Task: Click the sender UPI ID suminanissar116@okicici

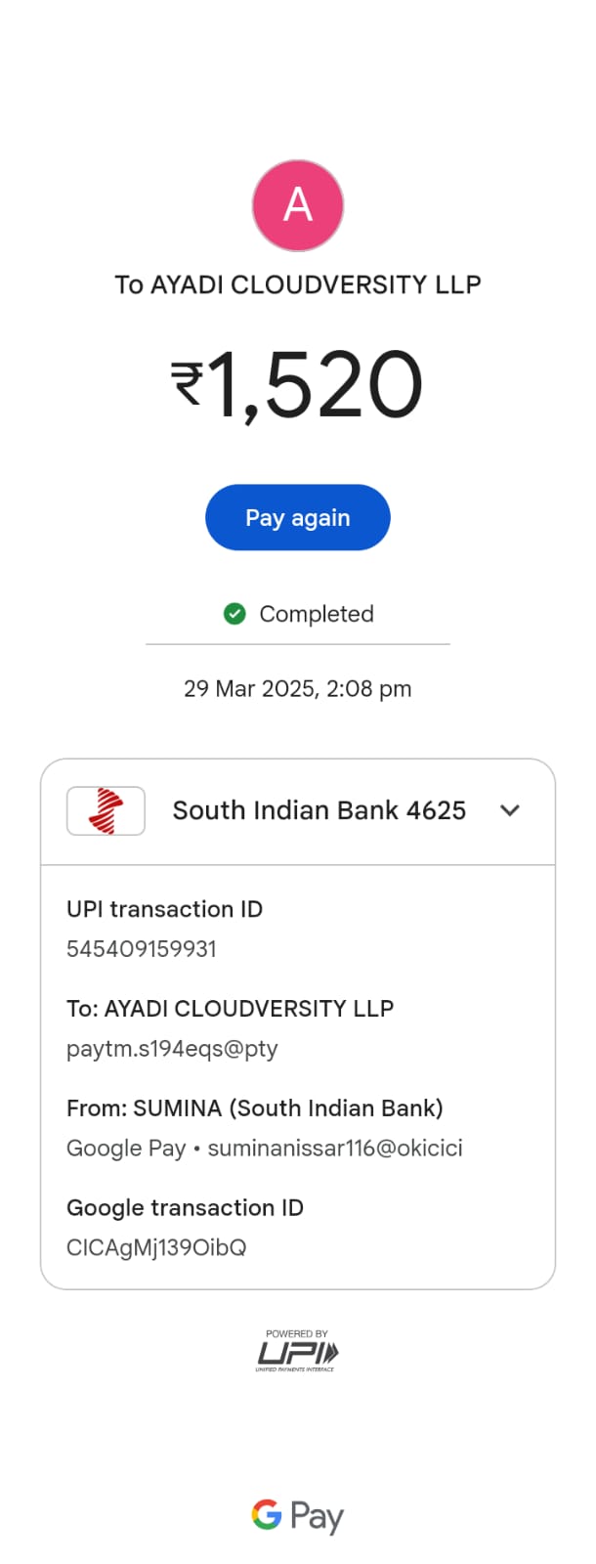Action: [335, 1149]
